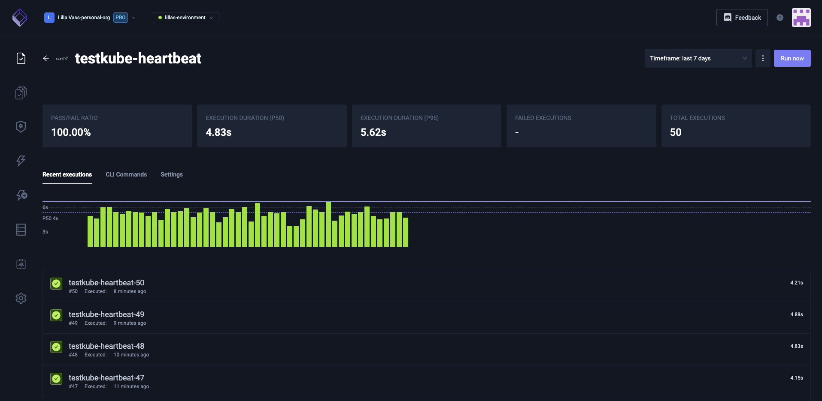Viewport: 822px width, 401px height.
Task: Open Settings gear icon in sidebar
Action: 21,298
